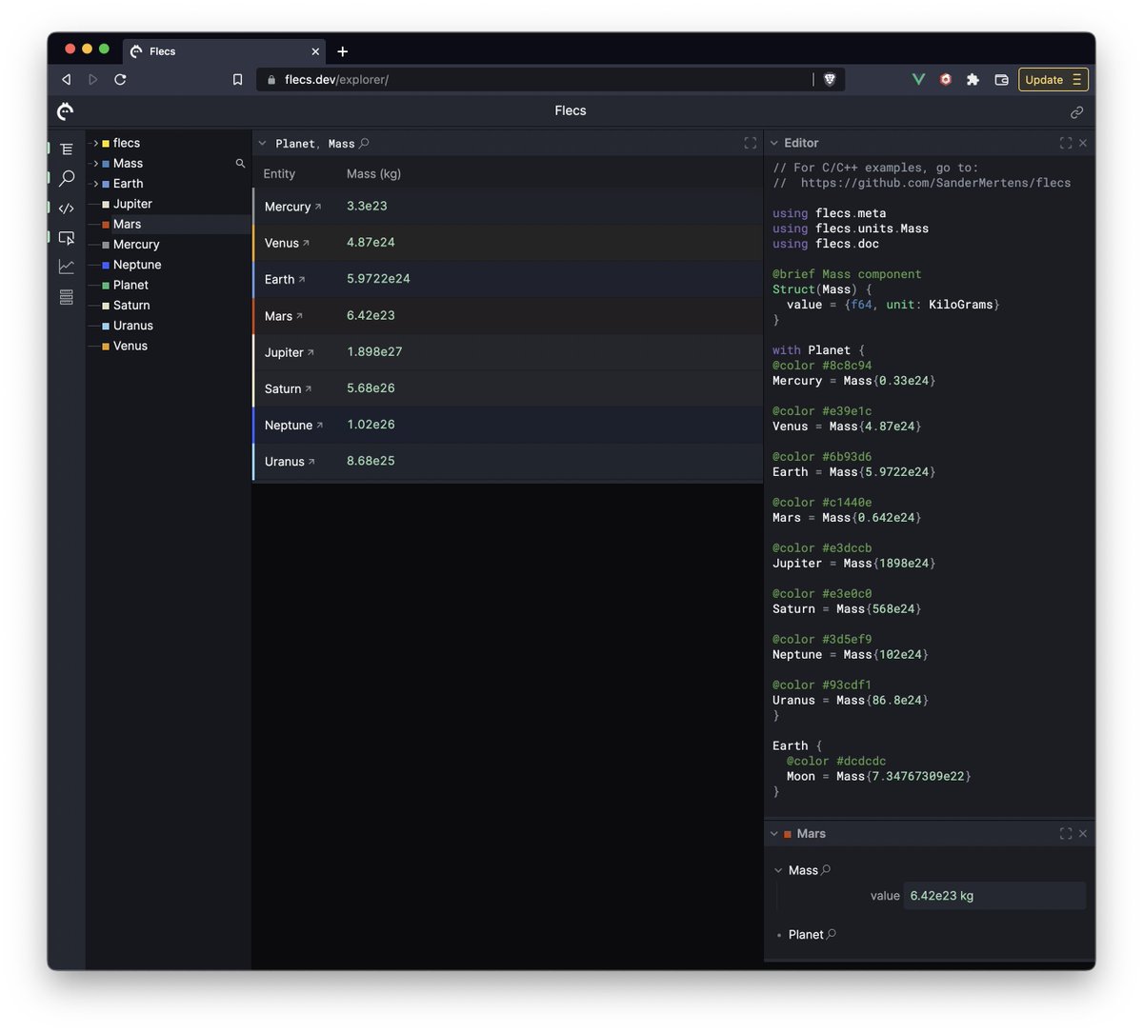This screenshot has width=1143, height=1033.
Task: Open Mercury entity link arrow
Action: (x=318, y=207)
